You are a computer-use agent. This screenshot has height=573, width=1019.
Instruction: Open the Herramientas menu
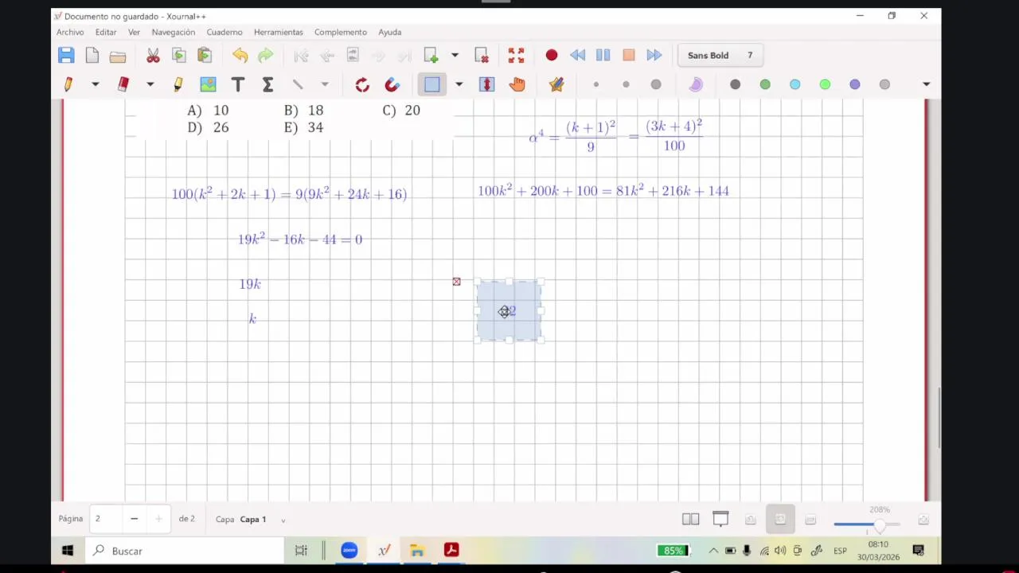pyautogui.click(x=279, y=32)
